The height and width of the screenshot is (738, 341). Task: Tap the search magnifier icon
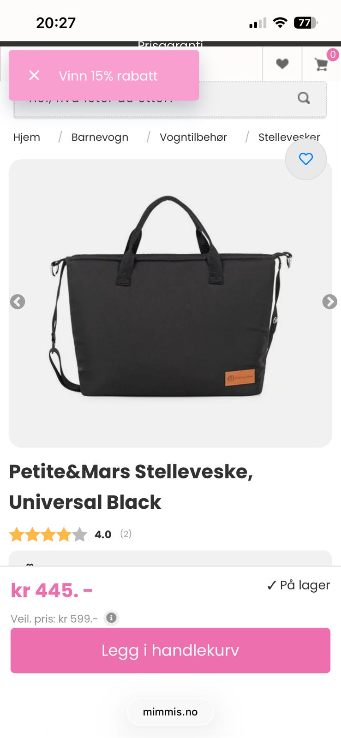[304, 98]
